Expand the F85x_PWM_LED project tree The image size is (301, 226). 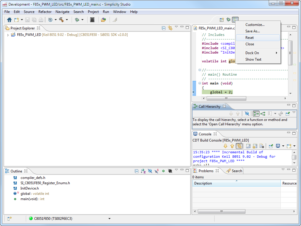(x=7, y=34)
